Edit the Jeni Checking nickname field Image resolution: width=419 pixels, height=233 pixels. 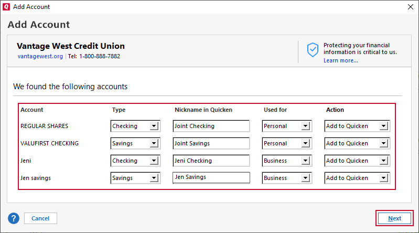(211, 161)
